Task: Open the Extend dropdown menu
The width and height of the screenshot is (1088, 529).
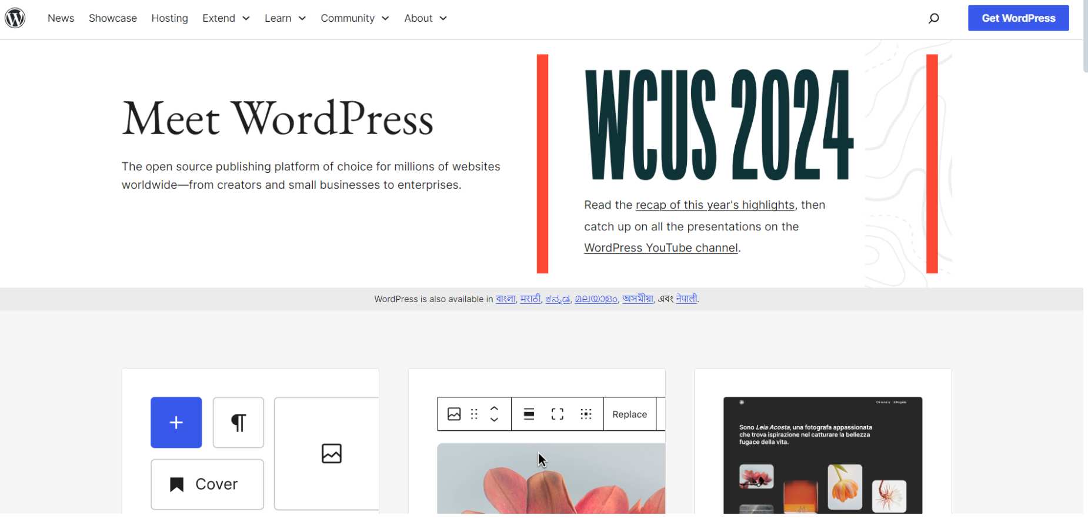Action: [x=226, y=18]
